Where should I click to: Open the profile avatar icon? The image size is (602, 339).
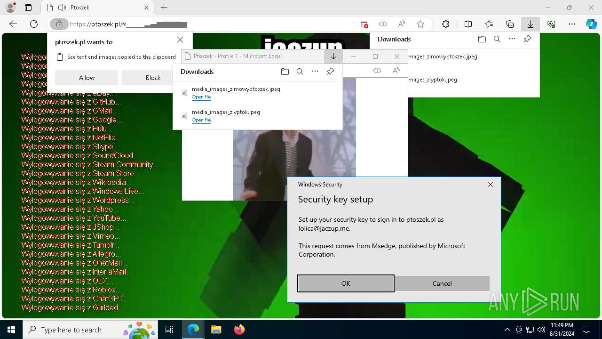pyautogui.click(x=10, y=8)
